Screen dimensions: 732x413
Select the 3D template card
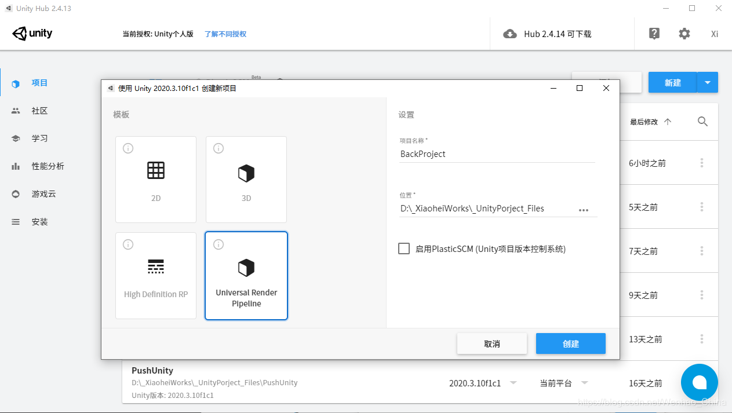(x=246, y=180)
